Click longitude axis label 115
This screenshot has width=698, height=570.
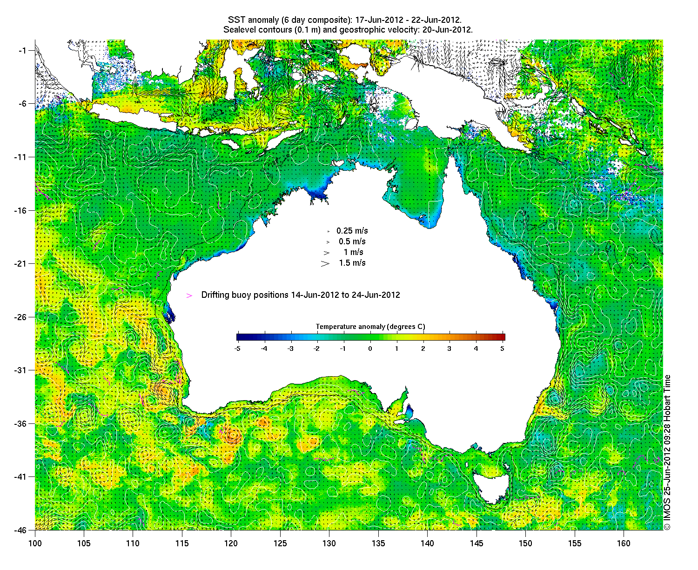pos(182,543)
